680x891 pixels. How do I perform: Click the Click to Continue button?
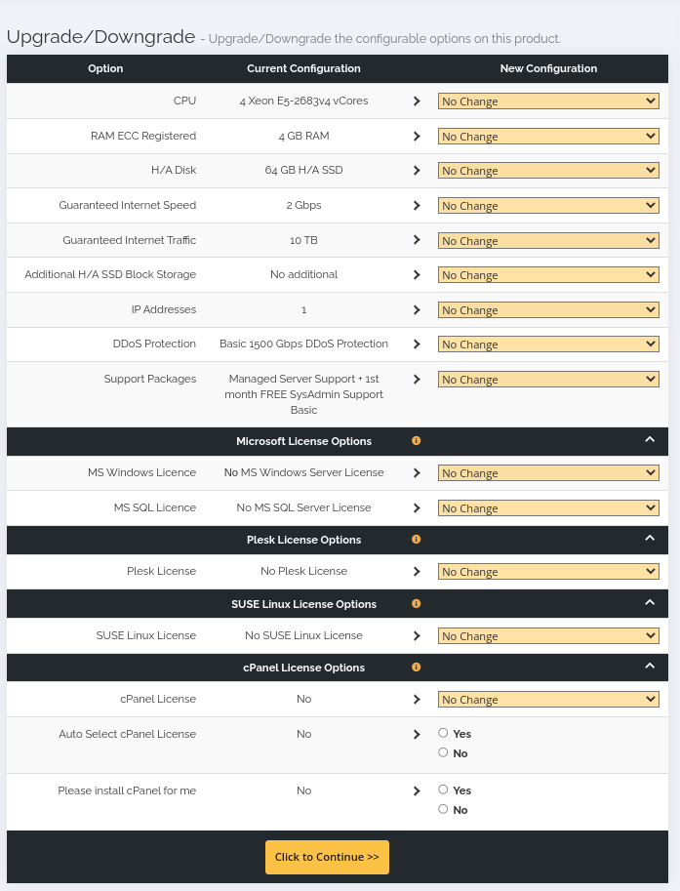(x=327, y=857)
